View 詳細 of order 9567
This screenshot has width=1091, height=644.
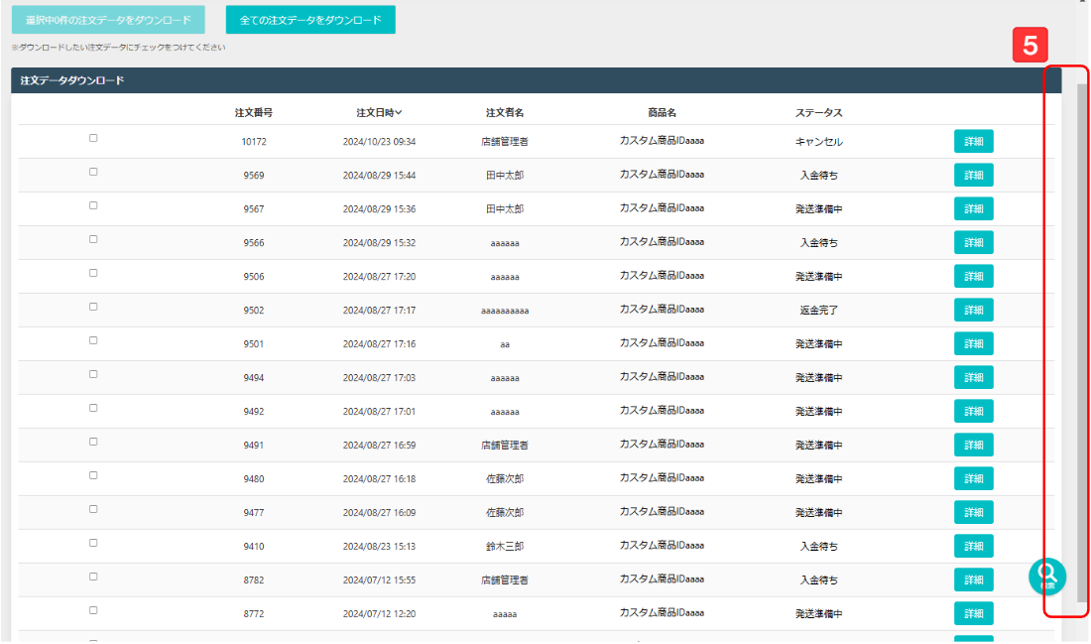point(973,208)
